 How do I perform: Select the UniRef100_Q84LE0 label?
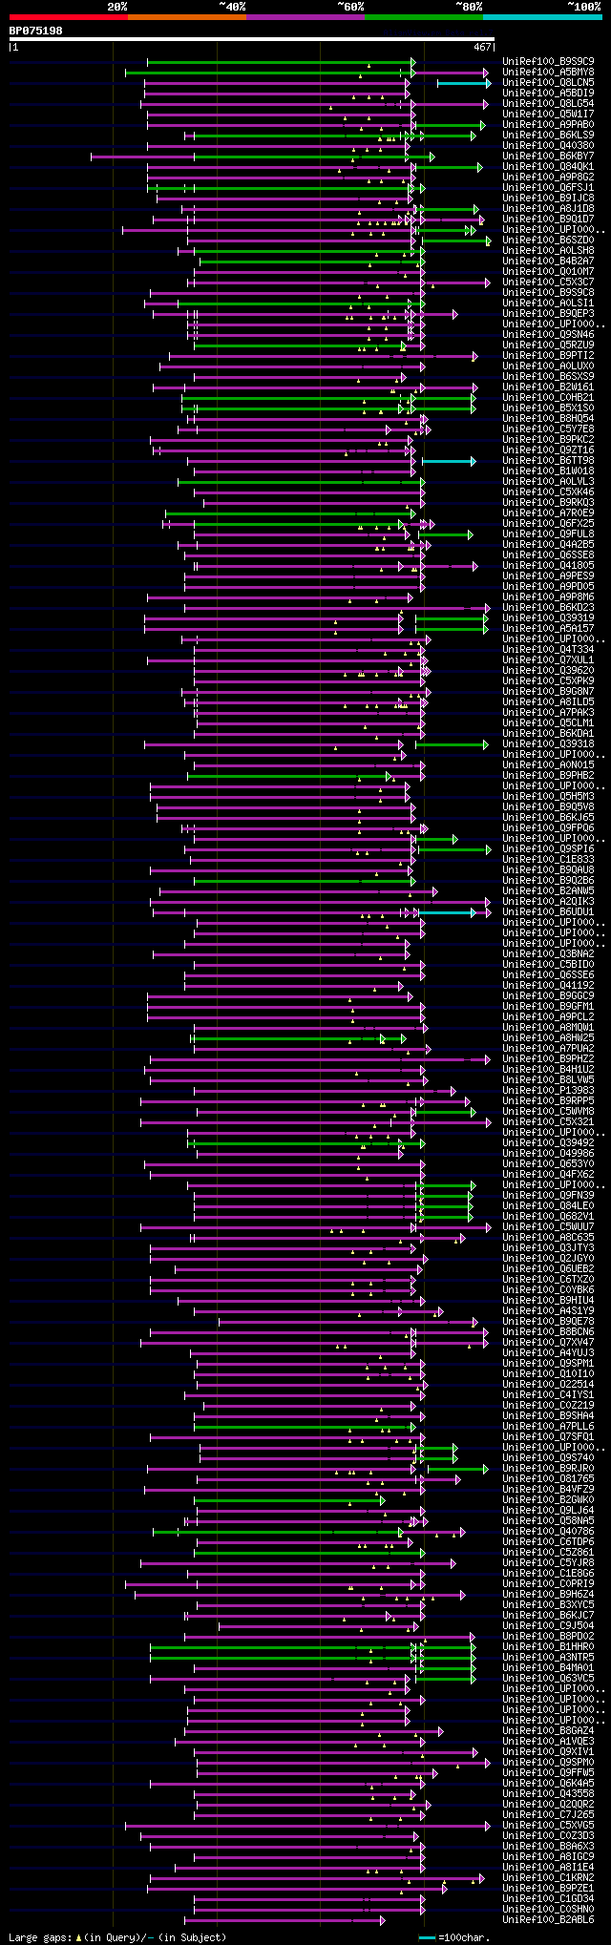[548, 1205]
